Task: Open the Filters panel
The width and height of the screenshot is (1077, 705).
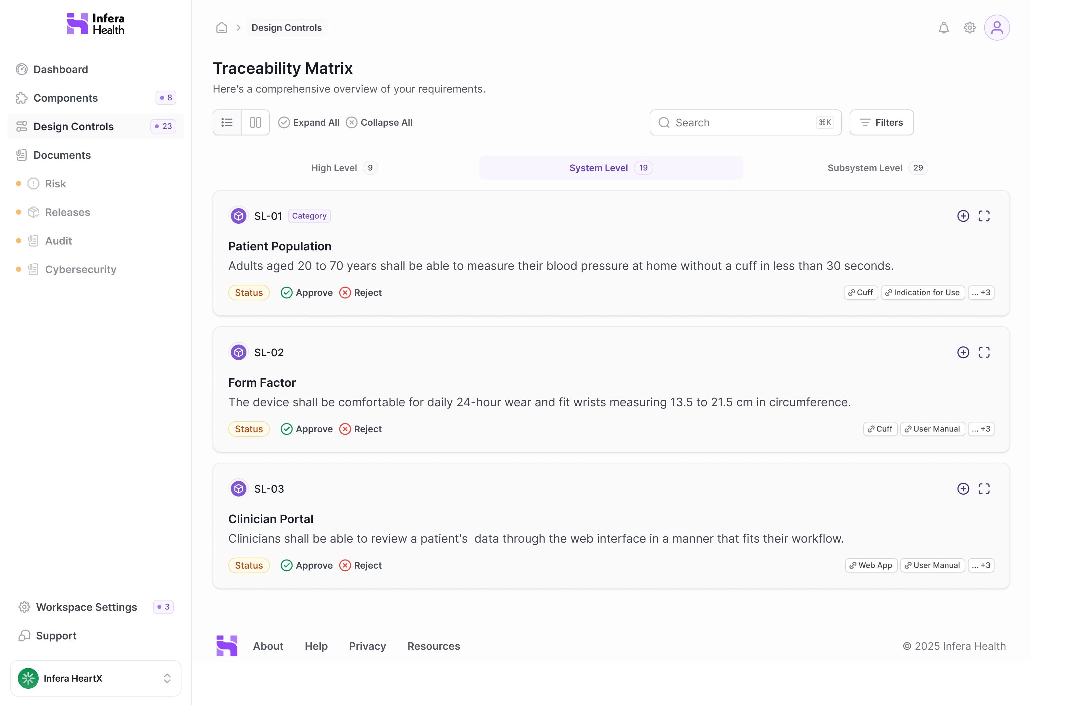Action: point(882,122)
